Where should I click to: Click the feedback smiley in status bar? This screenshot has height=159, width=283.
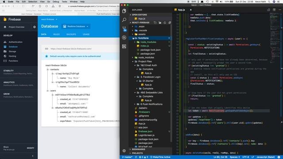pyautogui.click(x=279, y=157)
